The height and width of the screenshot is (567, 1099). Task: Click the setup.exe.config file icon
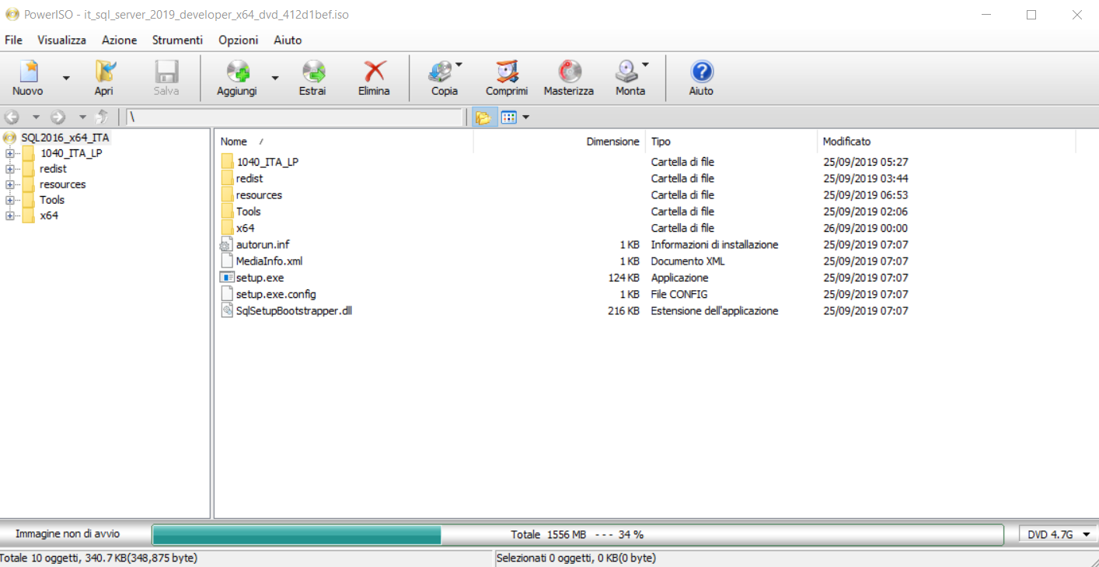tap(227, 294)
